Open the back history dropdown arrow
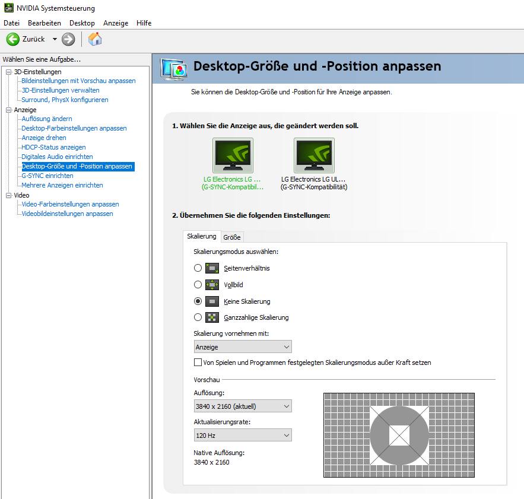This screenshot has width=524, height=499. (55, 39)
